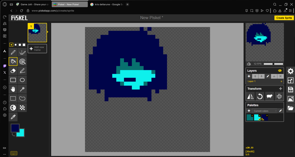The image size is (295, 157).
Task: Select the Move hand tool
Action: [x=13, y=89]
